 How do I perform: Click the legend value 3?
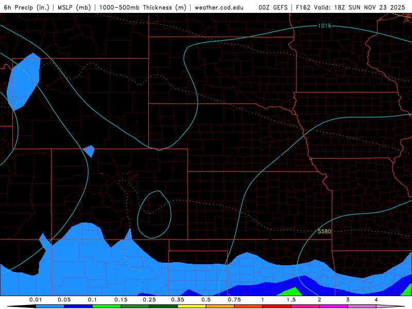point(348,300)
